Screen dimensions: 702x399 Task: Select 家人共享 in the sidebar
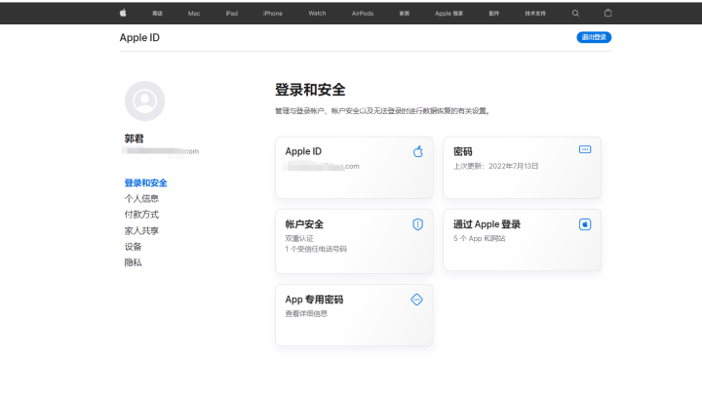pos(141,230)
